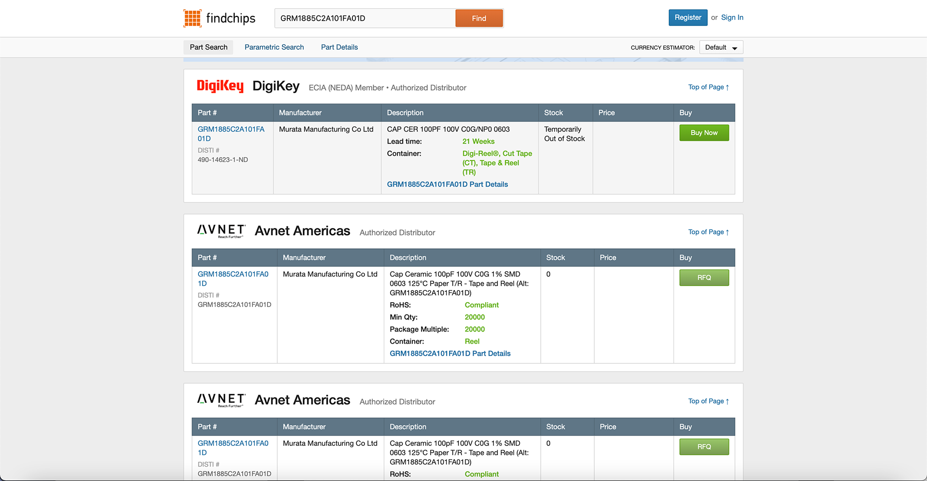This screenshot has width=927, height=481.
Task: Click the DigiKey Buy Now button
Action: pos(704,133)
